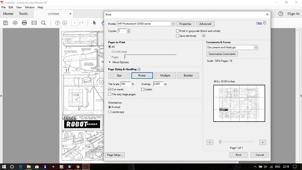Click the Summarize Comments button

click(x=222, y=54)
